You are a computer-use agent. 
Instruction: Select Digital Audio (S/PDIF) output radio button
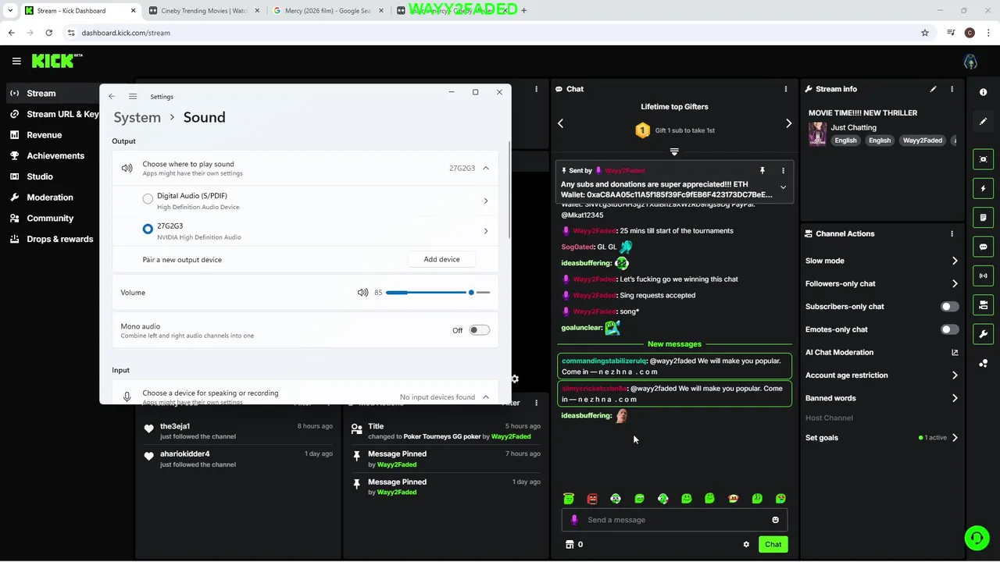point(148,199)
